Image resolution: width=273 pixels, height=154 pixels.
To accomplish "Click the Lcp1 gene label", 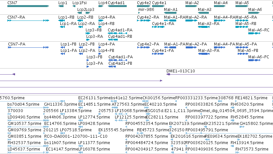I will (x=63, y=3).
